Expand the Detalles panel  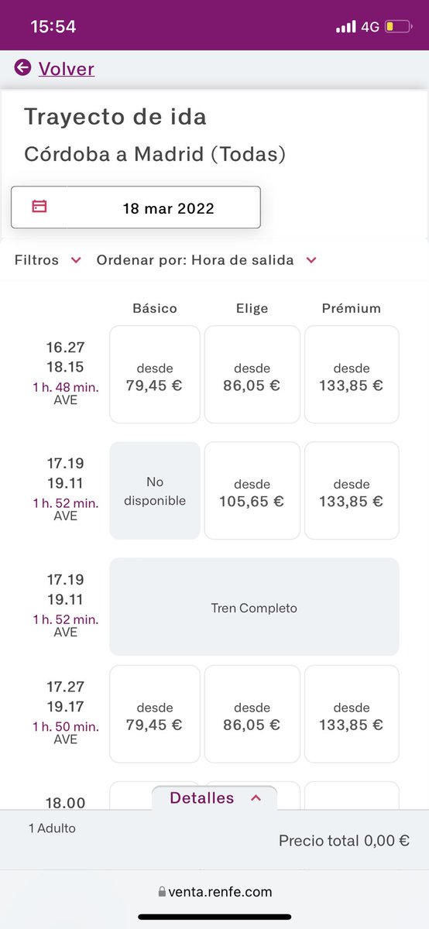click(214, 798)
